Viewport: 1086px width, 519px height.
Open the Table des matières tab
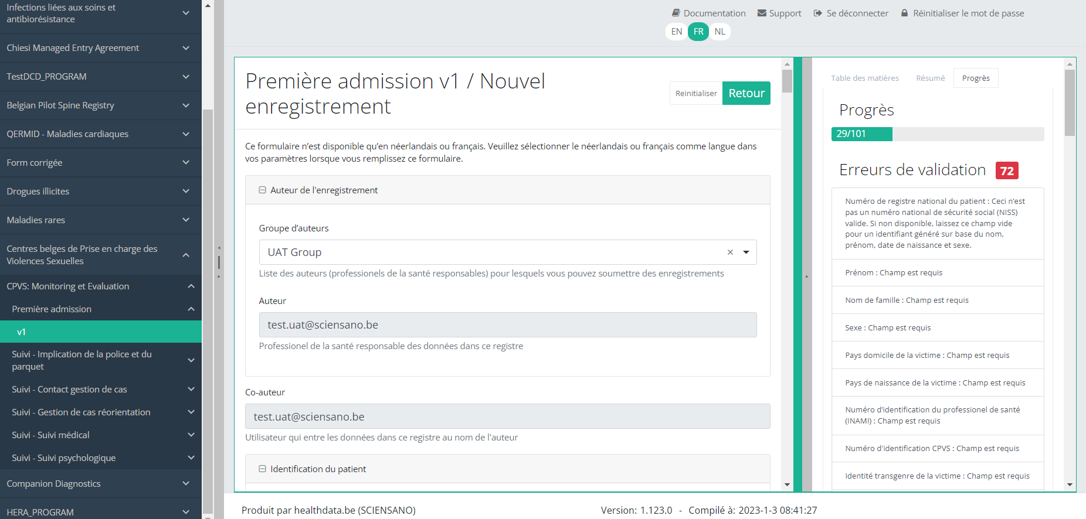864,78
